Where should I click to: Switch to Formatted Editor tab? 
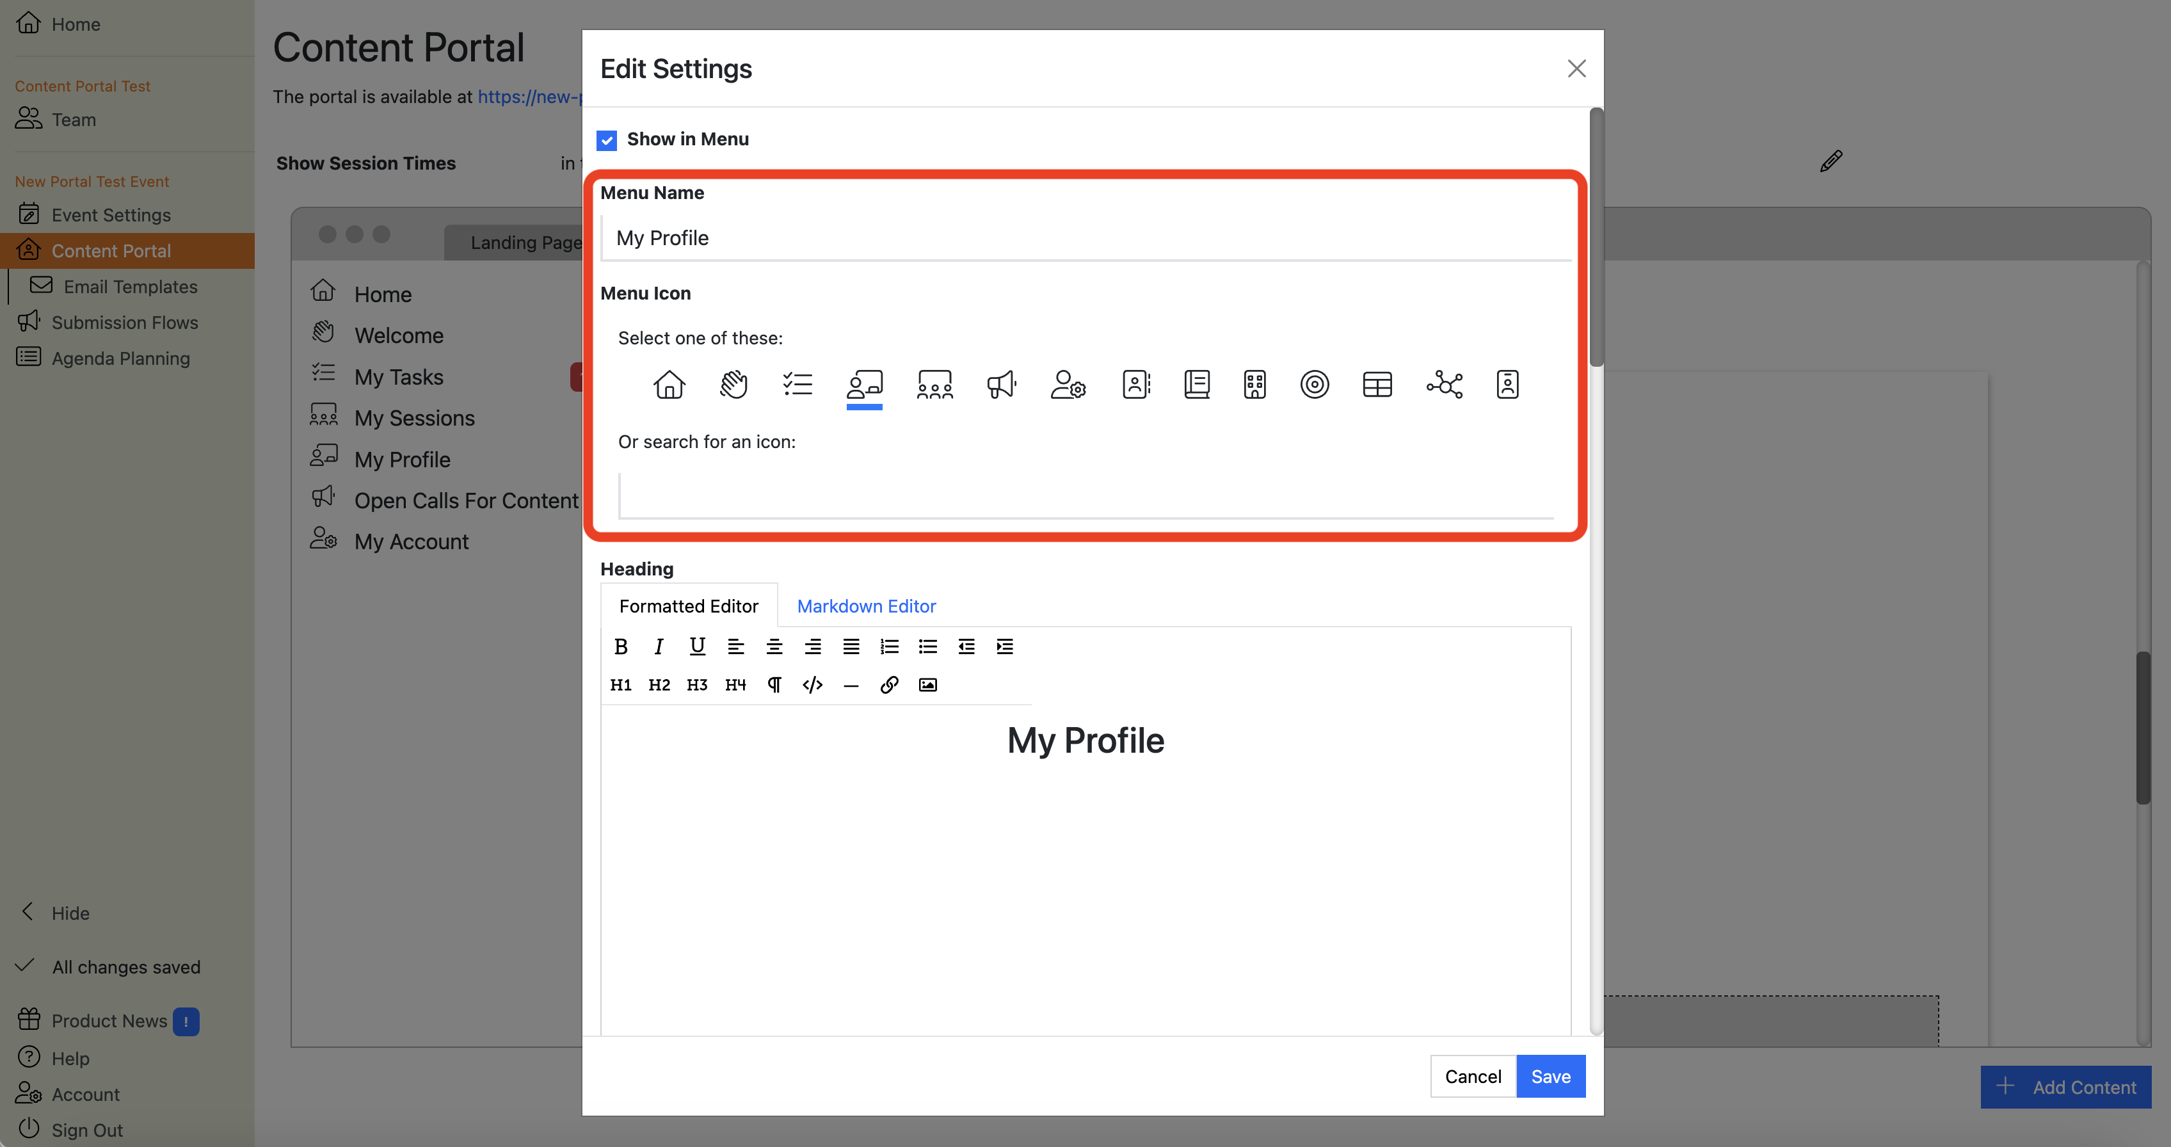689,606
